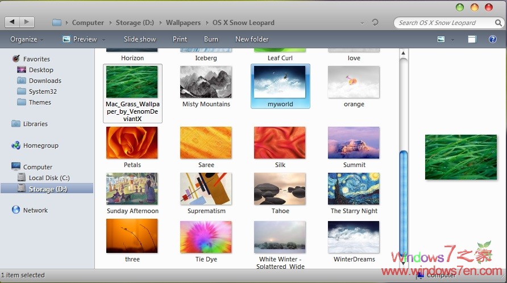The width and height of the screenshot is (507, 283).
Task: Click the Network globe icon
Action: (x=15, y=210)
